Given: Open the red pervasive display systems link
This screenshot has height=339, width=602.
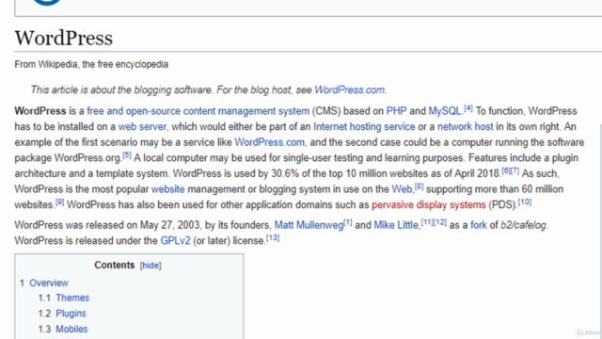Looking at the screenshot, I should [429, 205].
